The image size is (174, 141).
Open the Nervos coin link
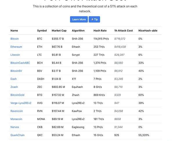click(15, 127)
